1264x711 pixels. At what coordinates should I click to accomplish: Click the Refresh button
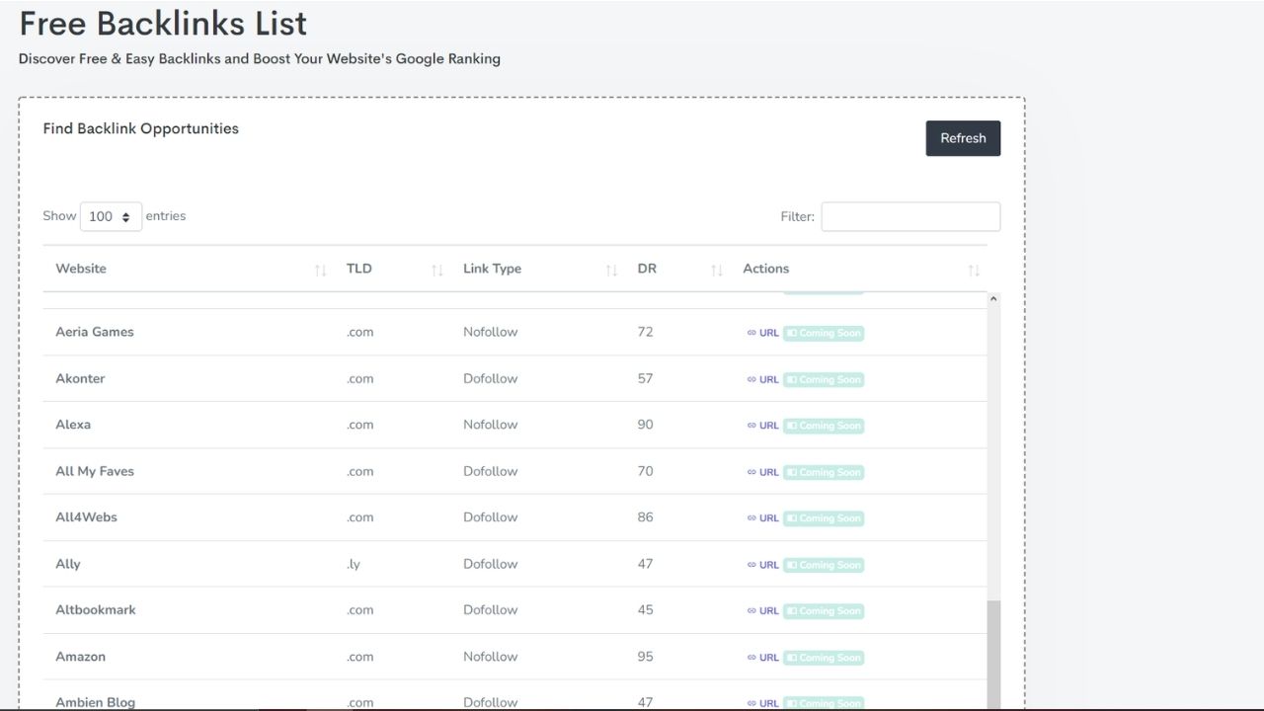pos(963,138)
